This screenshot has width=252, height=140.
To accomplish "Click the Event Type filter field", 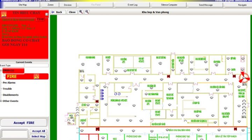I will [36, 65].
